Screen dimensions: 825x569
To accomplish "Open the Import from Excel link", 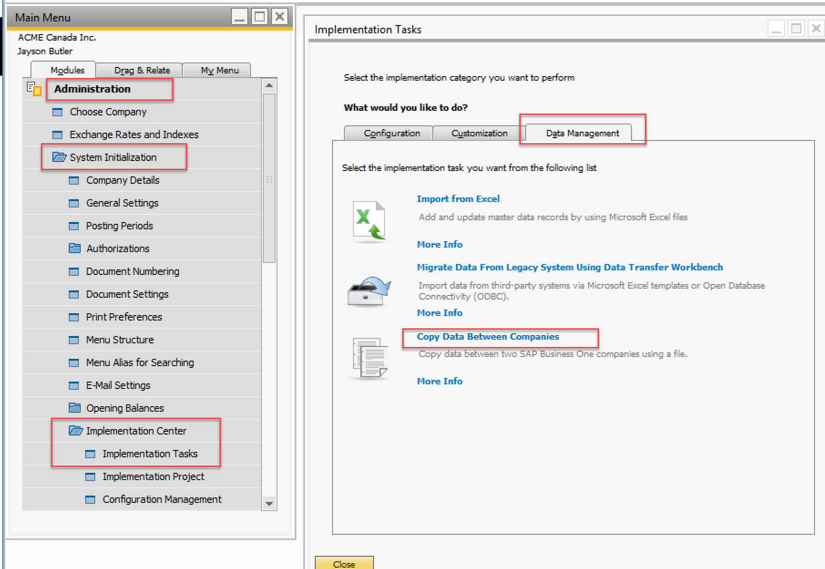I will [458, 199].
